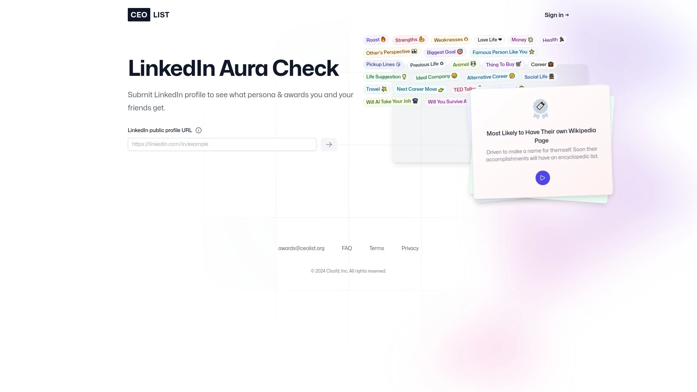Expand the Other's Perspective category tag
697x392 pixels.
coord(391,52)
